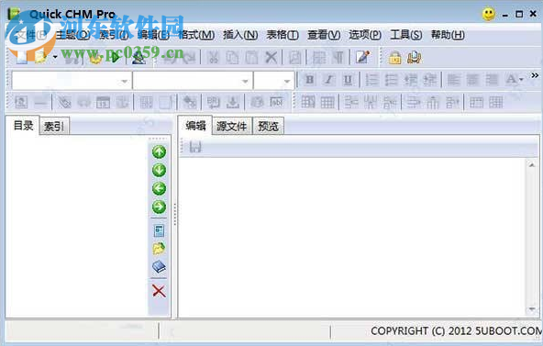Click the Cut scissors icon
Viewport: 543px width, 346px height.
pyautogui.click(x=214, y=57)
